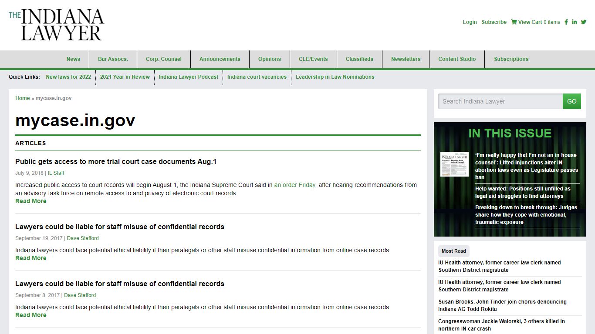The image size is (595, 334).
Task: Open the News menu
Action: pos(73,59)
